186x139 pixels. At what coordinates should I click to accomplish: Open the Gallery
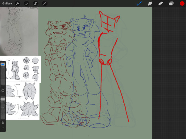coord(7,4)
